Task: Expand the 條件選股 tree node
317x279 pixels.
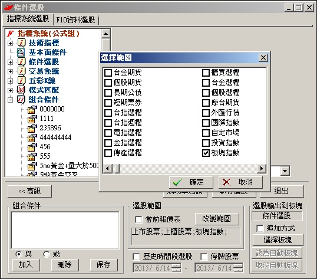Action: tap(10, 62)
